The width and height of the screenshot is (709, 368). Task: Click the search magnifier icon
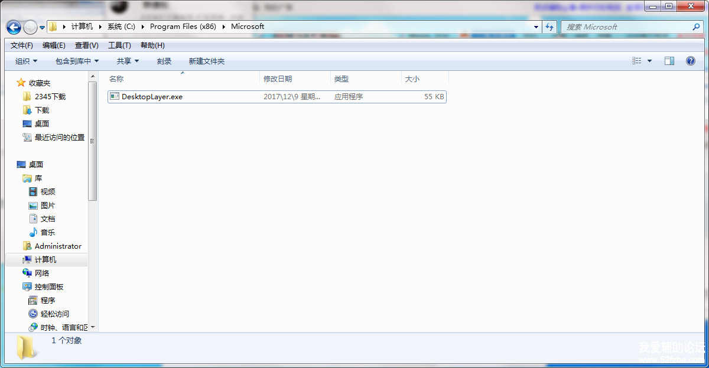pyautogui.click(x=696, y=27)
